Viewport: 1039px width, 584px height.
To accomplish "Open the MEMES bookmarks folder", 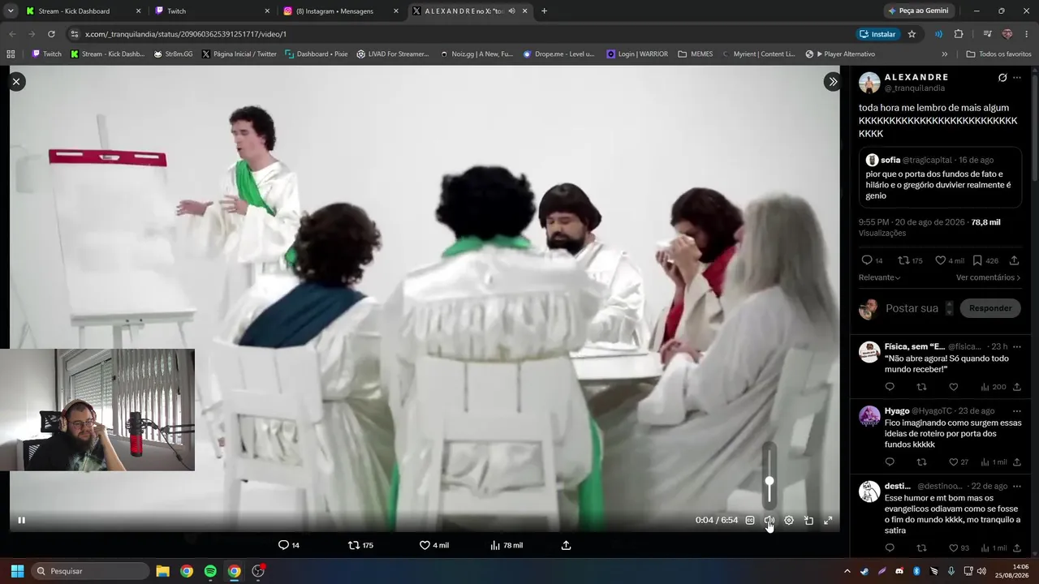I will [696, 54].
